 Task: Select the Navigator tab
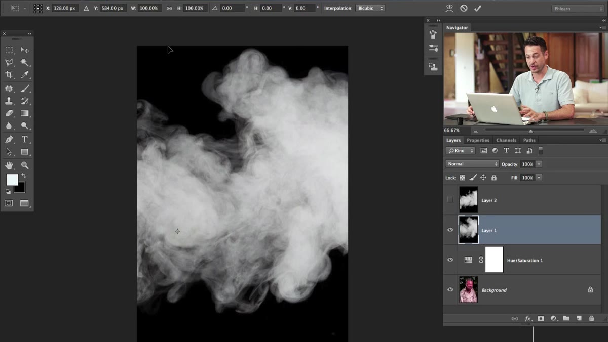457,27
